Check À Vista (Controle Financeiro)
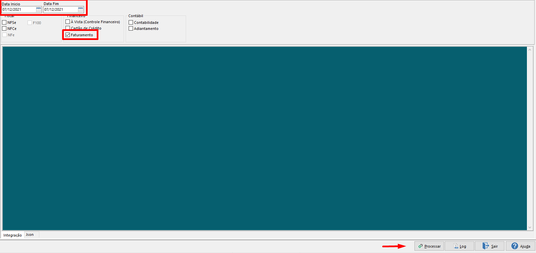Image resolution: width=536 pixels, height=253 pixels. pyautogui.click(x=68, y=22)
